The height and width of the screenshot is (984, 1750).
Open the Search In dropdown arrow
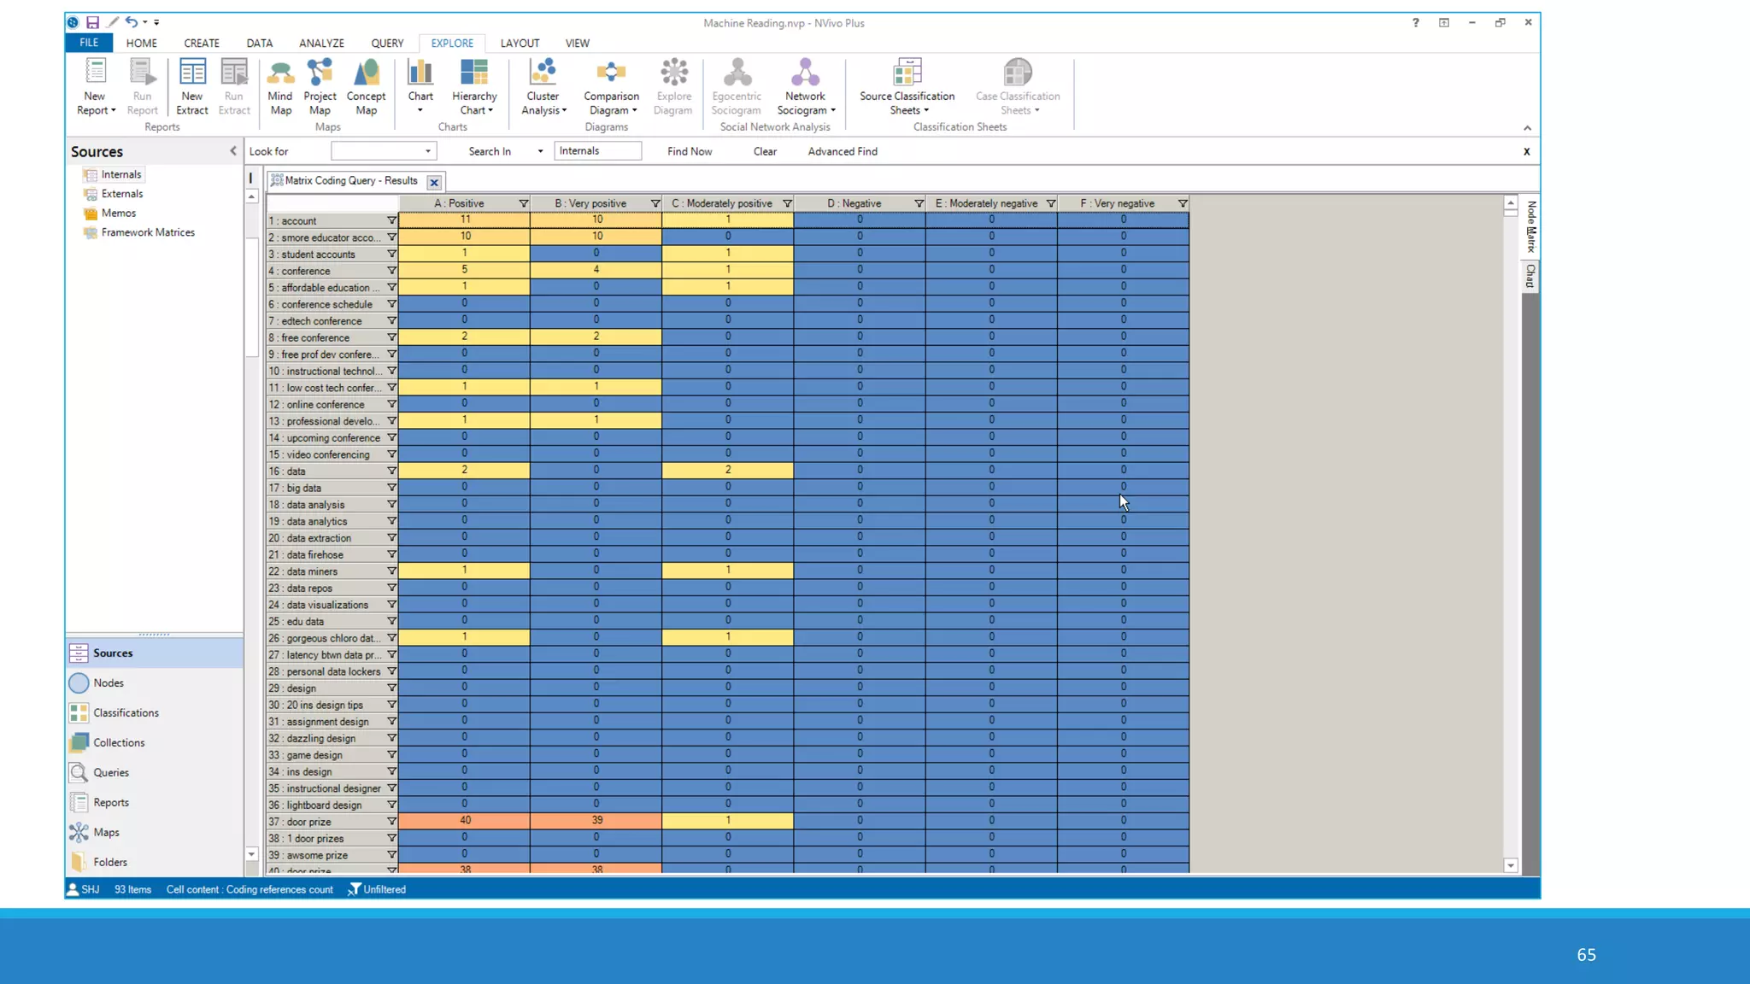coord(540,151)
